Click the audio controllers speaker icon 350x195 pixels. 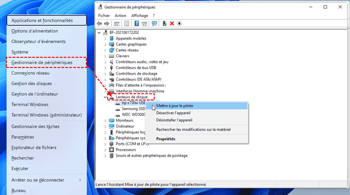pyautogui.click(x=111, y=62)
